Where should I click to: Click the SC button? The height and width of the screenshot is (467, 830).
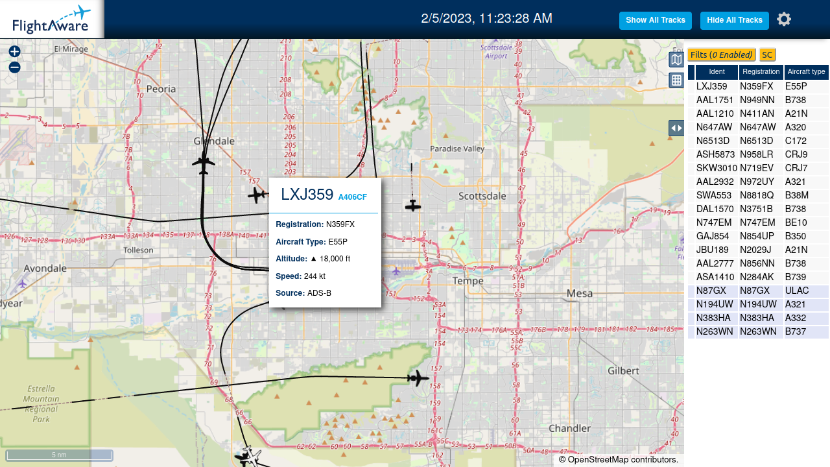pos(767,55)
